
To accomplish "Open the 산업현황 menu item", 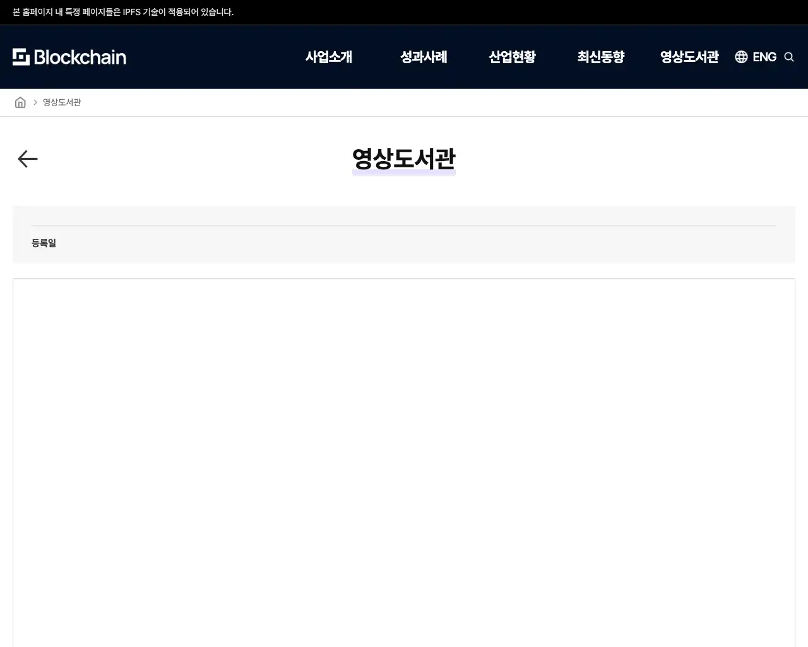I will 513,57.
